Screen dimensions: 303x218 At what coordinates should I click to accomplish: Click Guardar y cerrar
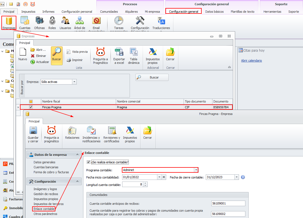click(x=33, y=135)
